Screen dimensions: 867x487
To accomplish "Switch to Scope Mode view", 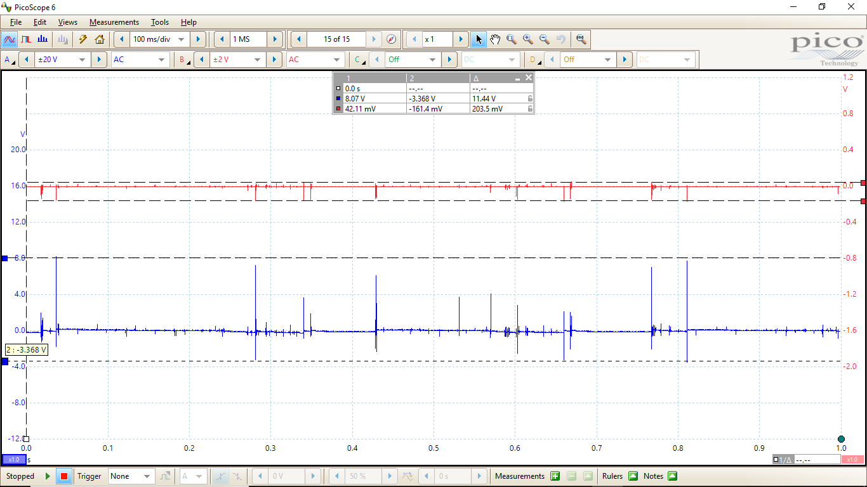I will point(10,39).
